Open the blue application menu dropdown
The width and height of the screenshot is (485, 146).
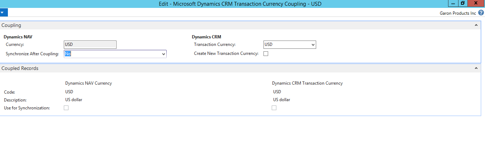4,13
